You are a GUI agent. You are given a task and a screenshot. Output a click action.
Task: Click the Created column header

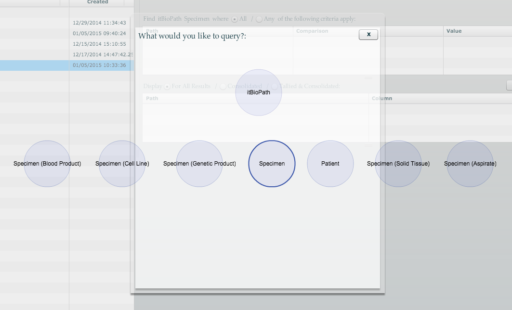click(97, 2)
